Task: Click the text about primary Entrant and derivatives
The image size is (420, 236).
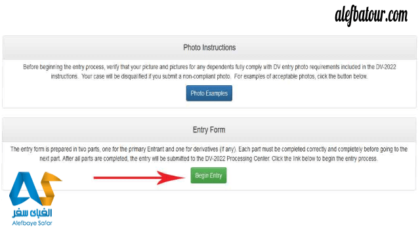Action: coord(123,149)
